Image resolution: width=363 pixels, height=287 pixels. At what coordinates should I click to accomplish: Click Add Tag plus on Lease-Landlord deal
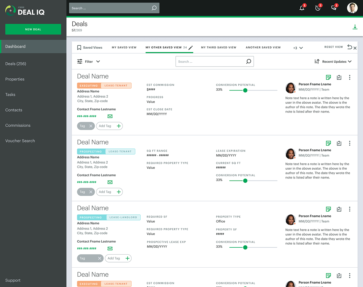tap(128, 258)
